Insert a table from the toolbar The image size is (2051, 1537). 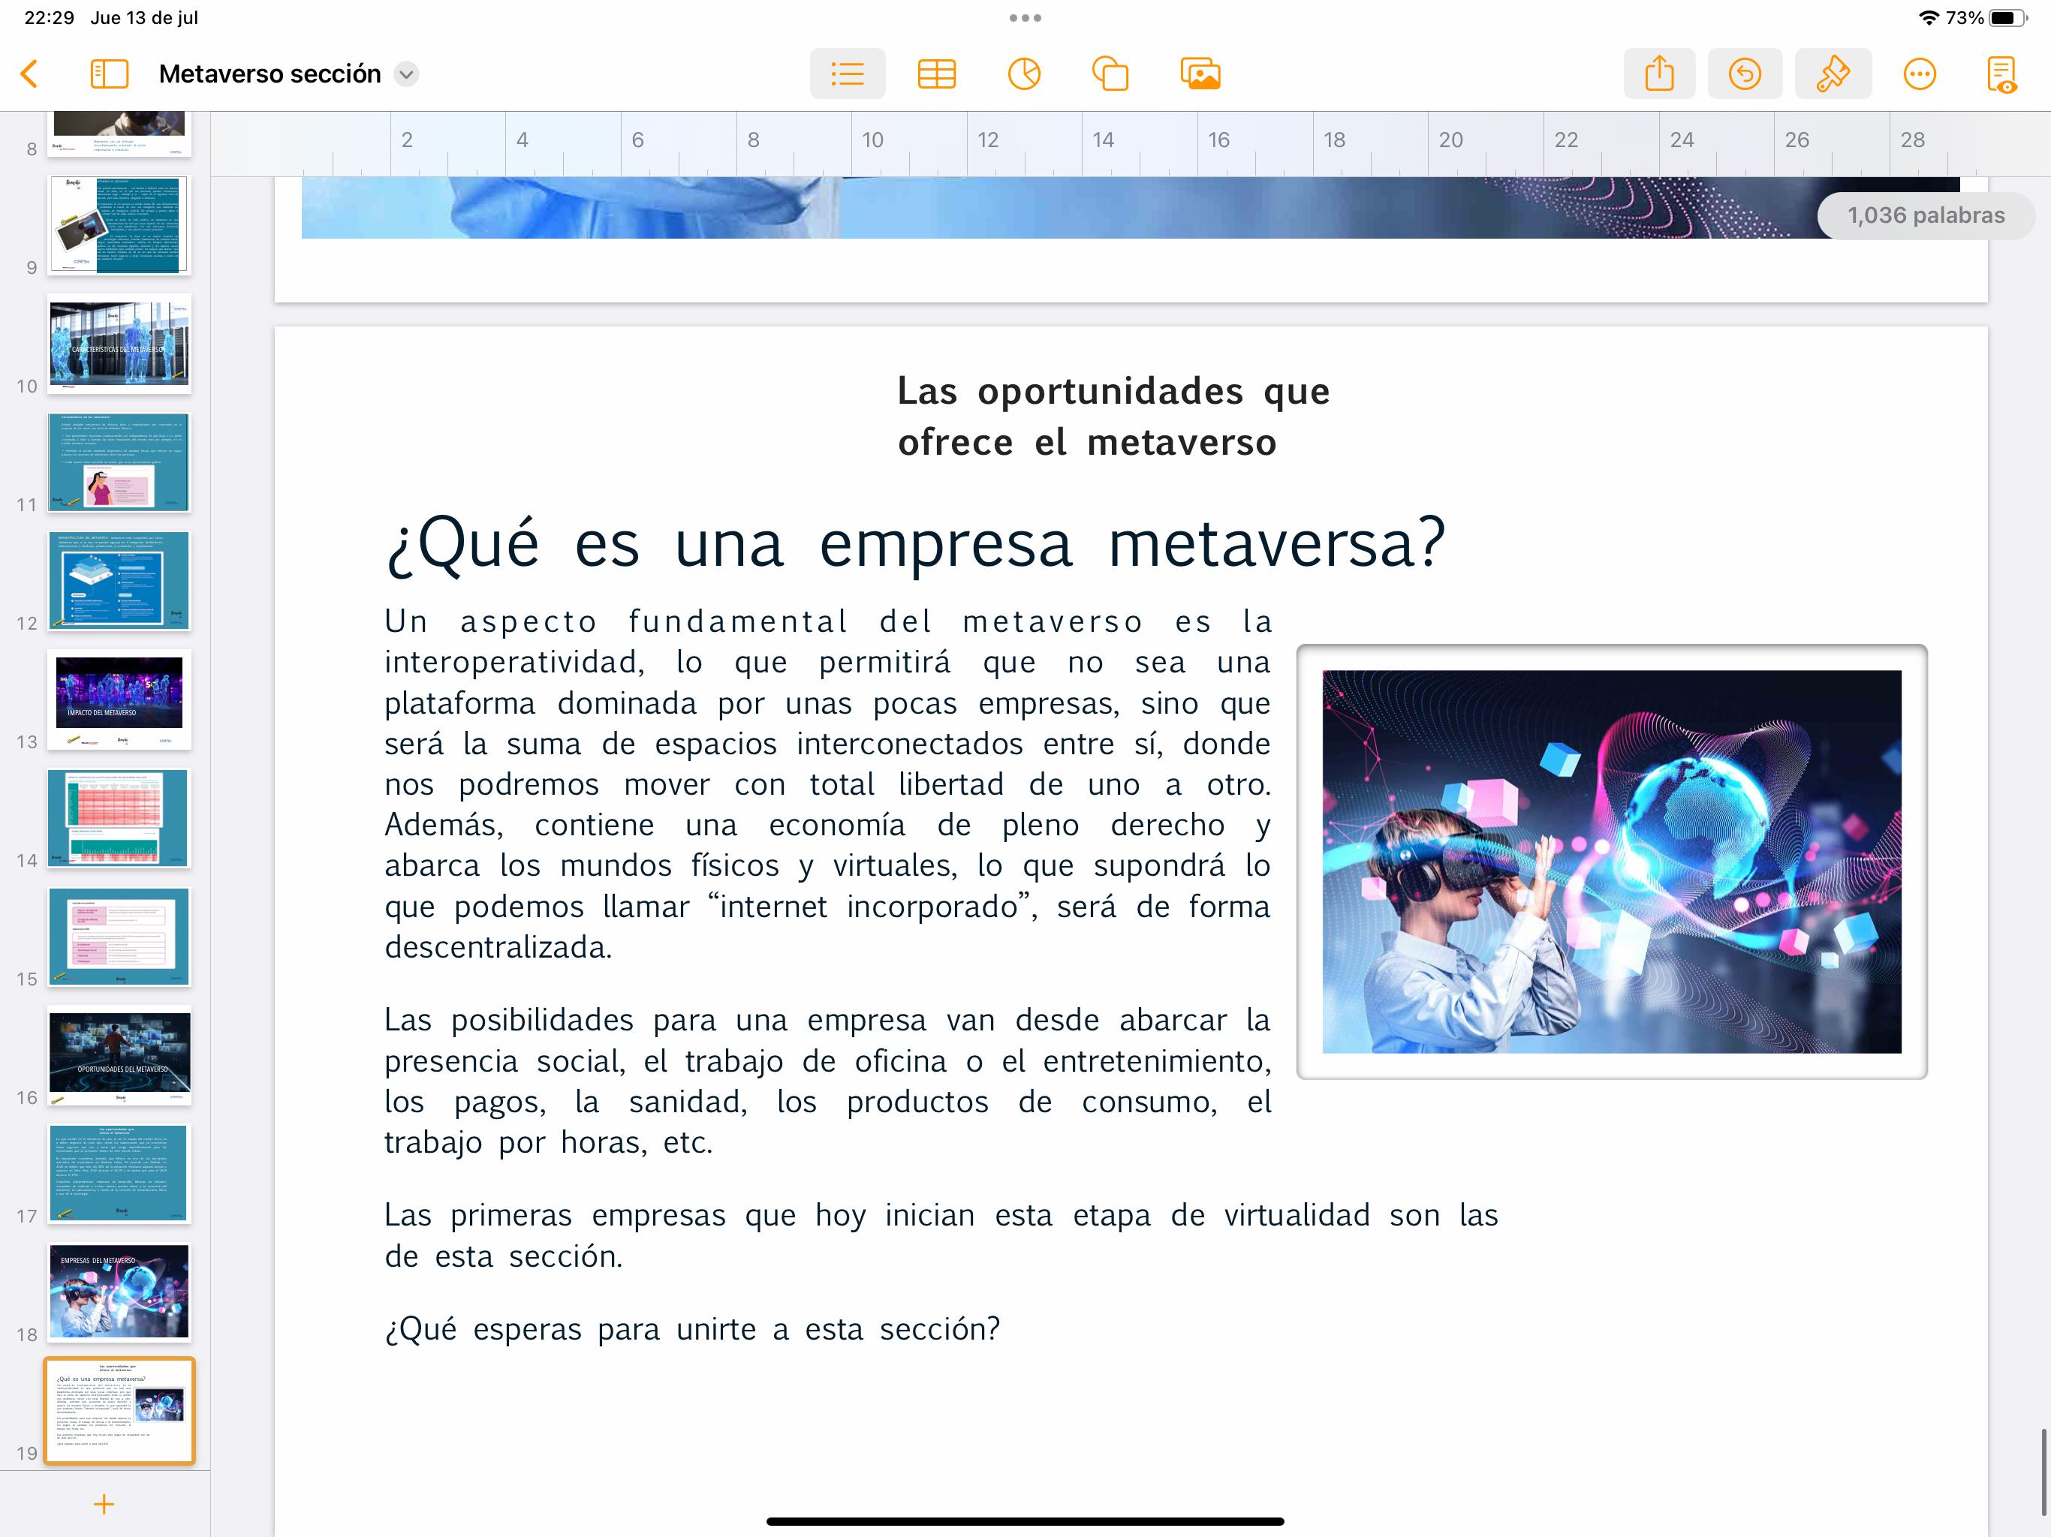(935, 74)
